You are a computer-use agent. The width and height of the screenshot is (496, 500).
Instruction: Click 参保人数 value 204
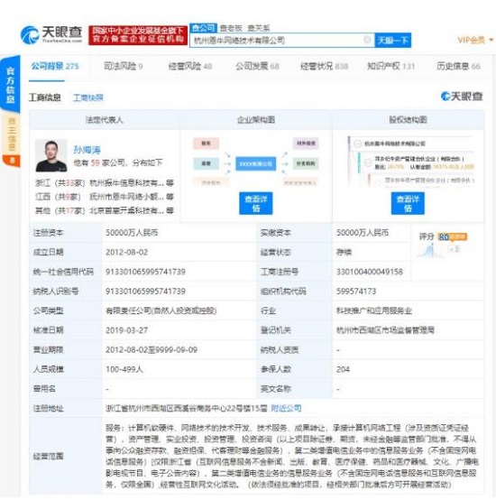343,369
